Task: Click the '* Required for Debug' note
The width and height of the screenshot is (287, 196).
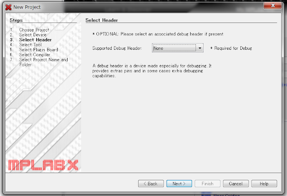Action: pyautogui.click(x=231, y=48)
